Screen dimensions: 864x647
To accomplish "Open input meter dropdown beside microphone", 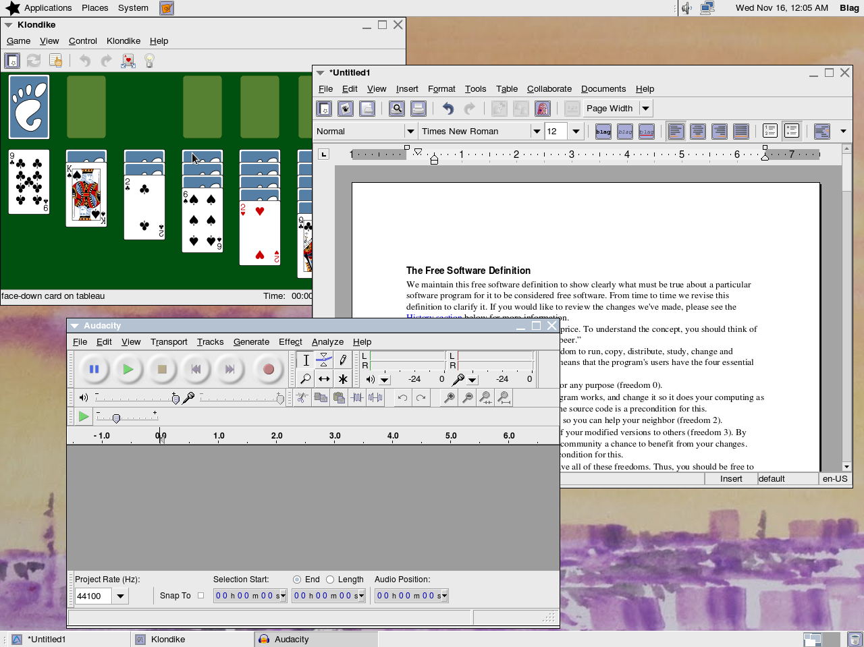I will point(473,380).
